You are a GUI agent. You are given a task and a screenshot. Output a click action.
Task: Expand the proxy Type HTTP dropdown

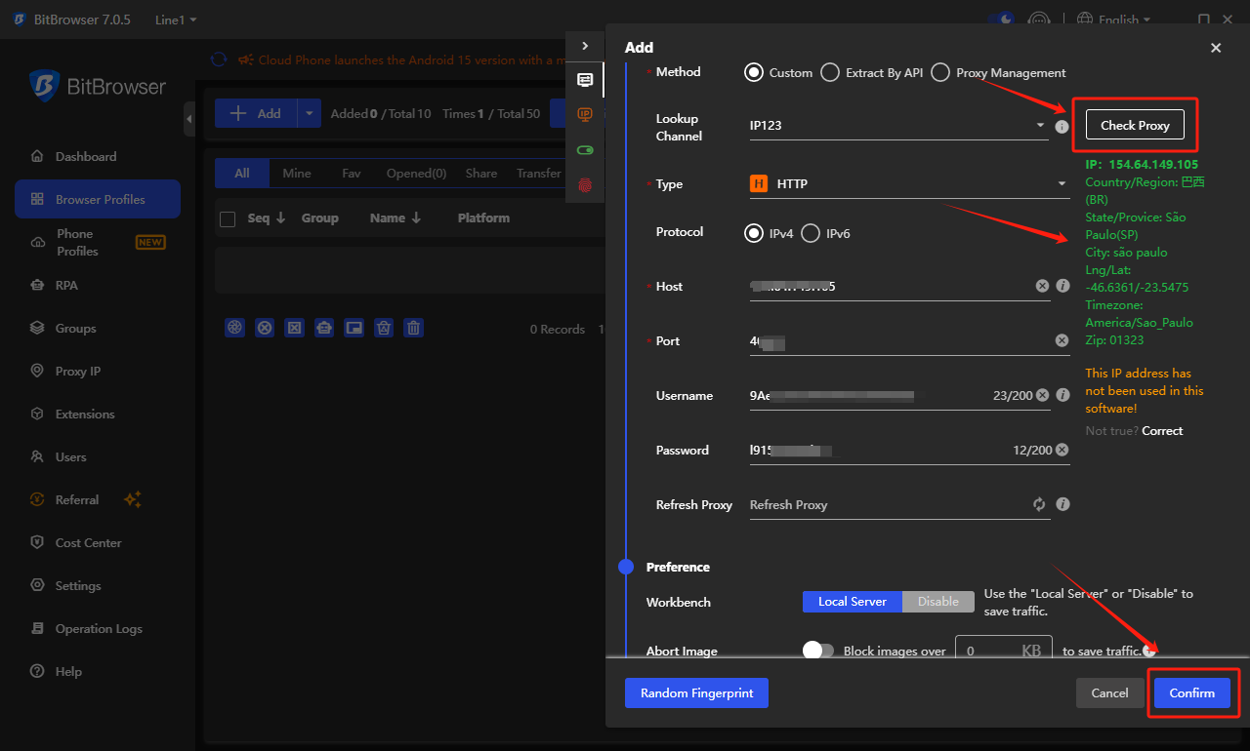click(906, 183)
